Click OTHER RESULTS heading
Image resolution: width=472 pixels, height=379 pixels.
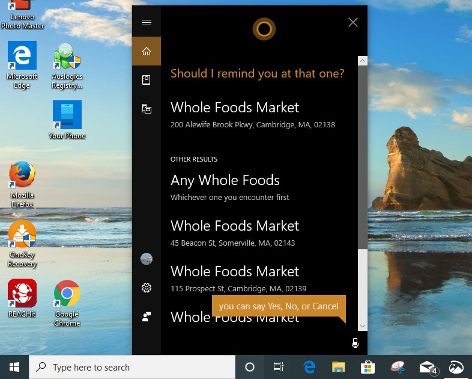point(194,159)
